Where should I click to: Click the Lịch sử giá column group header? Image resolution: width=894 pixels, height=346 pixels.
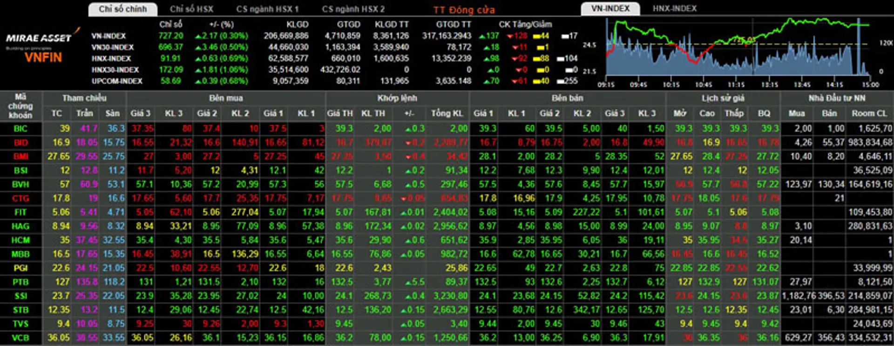[x=723, y=98]
